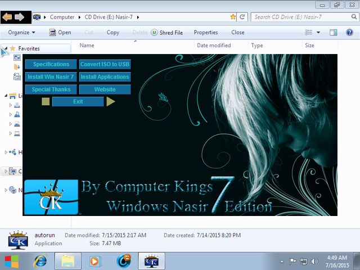Open the File Explorer taskbar button
The image size is (360, 270).
pyautogui.click(x=67, y=261)
